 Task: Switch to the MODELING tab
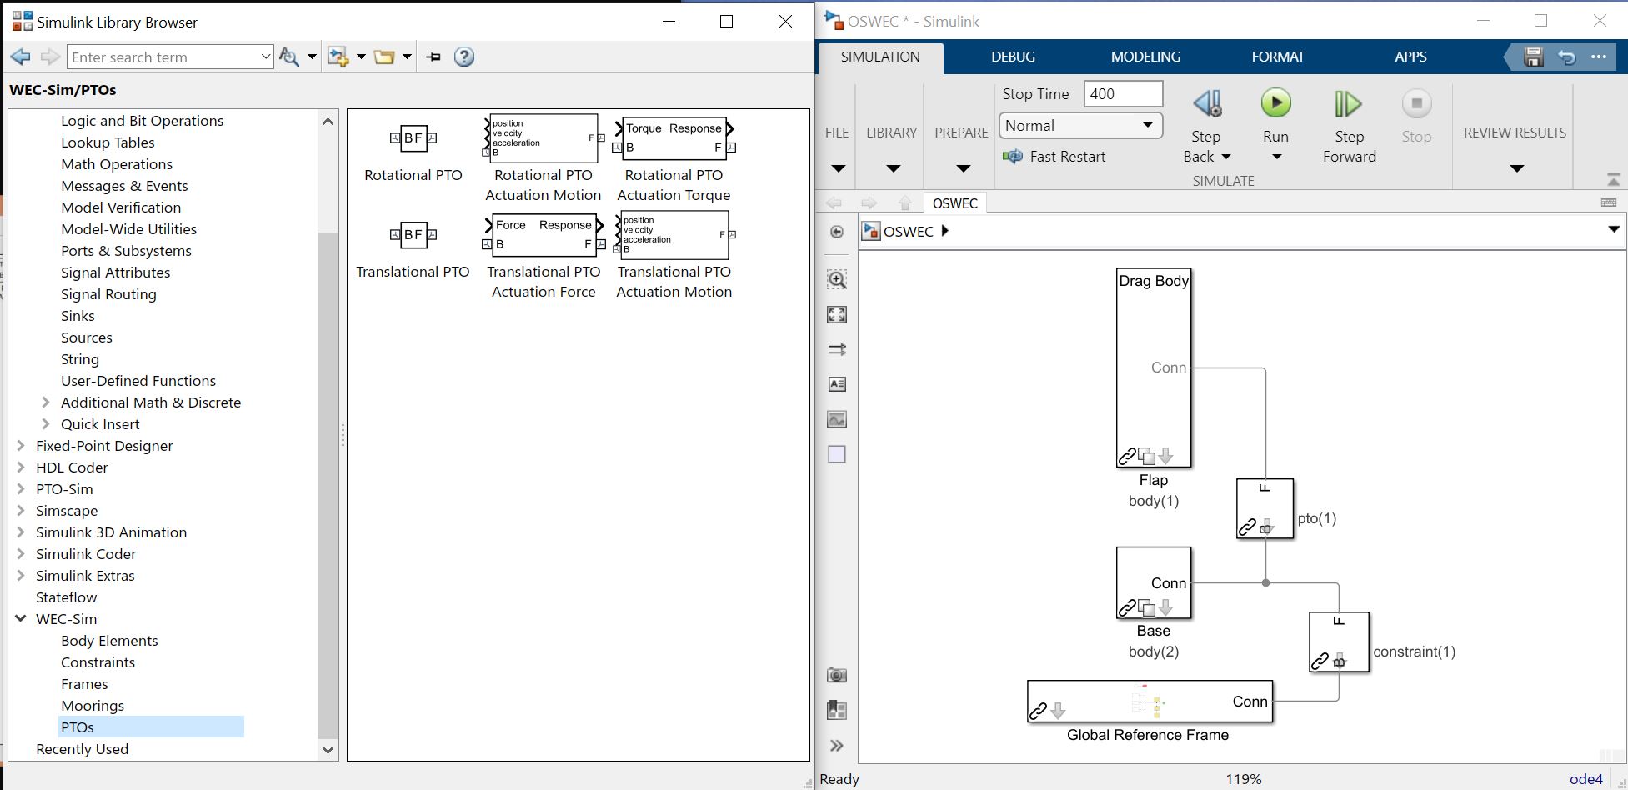pyautogui.click(x=1145, y=57)
